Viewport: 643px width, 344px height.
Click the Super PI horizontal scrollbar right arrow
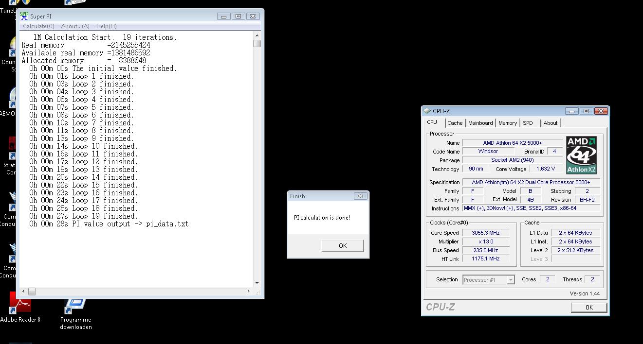click(x=249, y=292)
